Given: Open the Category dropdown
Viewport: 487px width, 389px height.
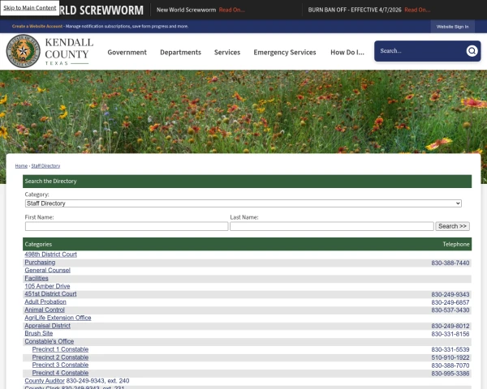Looking at the screenshot, I should 243,203.
